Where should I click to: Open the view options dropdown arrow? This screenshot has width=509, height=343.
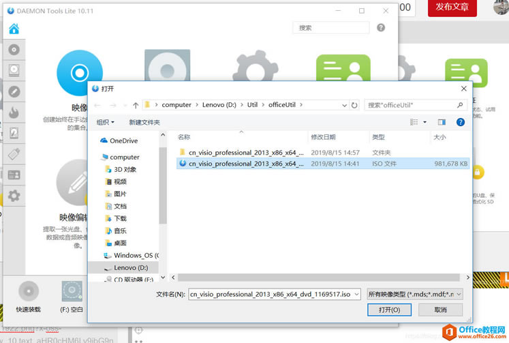tap(425, 122)
